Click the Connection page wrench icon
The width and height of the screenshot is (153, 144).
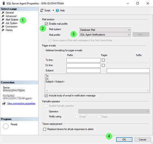[x=3, y=27]
